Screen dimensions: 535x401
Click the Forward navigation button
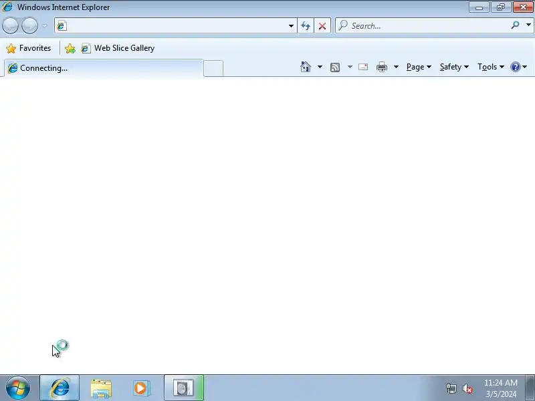coord(29,25)
